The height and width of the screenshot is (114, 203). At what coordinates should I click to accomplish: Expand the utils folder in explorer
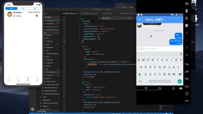coord(44,97)
